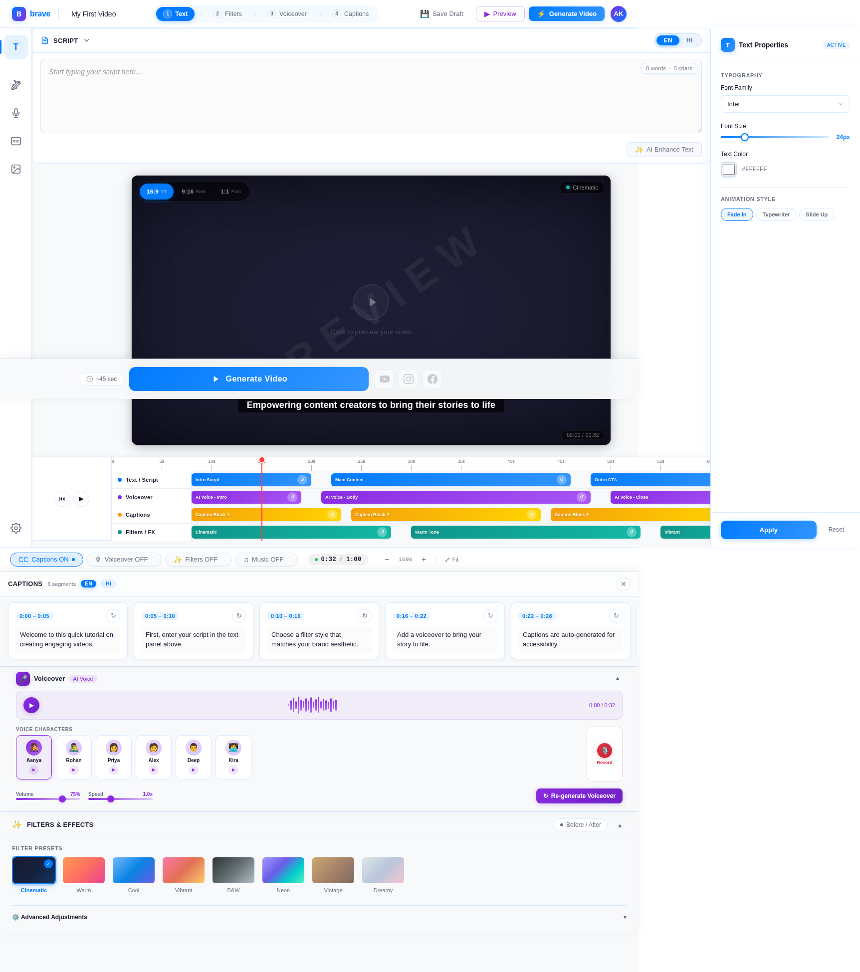Open the media image panel in sidebar

[x=16, y=169]
